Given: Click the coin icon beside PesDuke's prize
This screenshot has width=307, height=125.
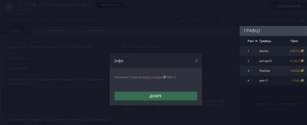Looking at the screenshot, I should pos(302,71).
